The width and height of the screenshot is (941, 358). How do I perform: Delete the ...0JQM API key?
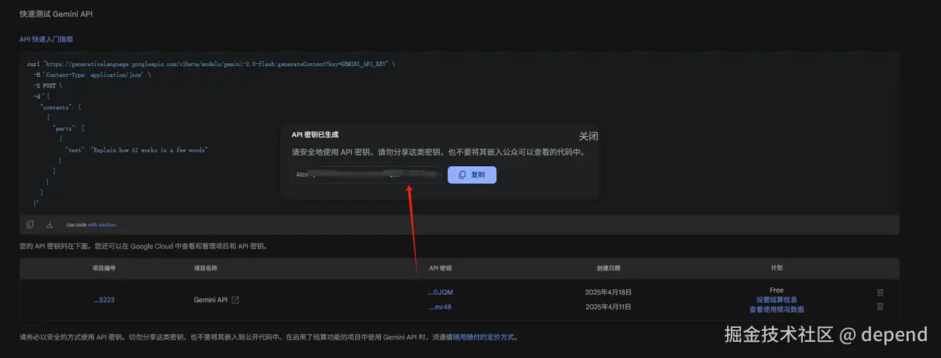click(x=880, y=293)
